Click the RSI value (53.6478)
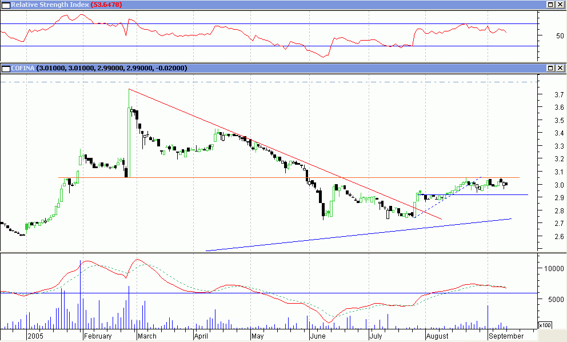Screen dimensions: 567x342 106,5
